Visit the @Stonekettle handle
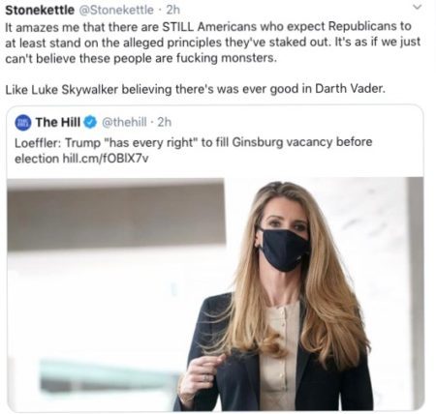This screenshot has width=436, height=414. click(x=116, y=10)
